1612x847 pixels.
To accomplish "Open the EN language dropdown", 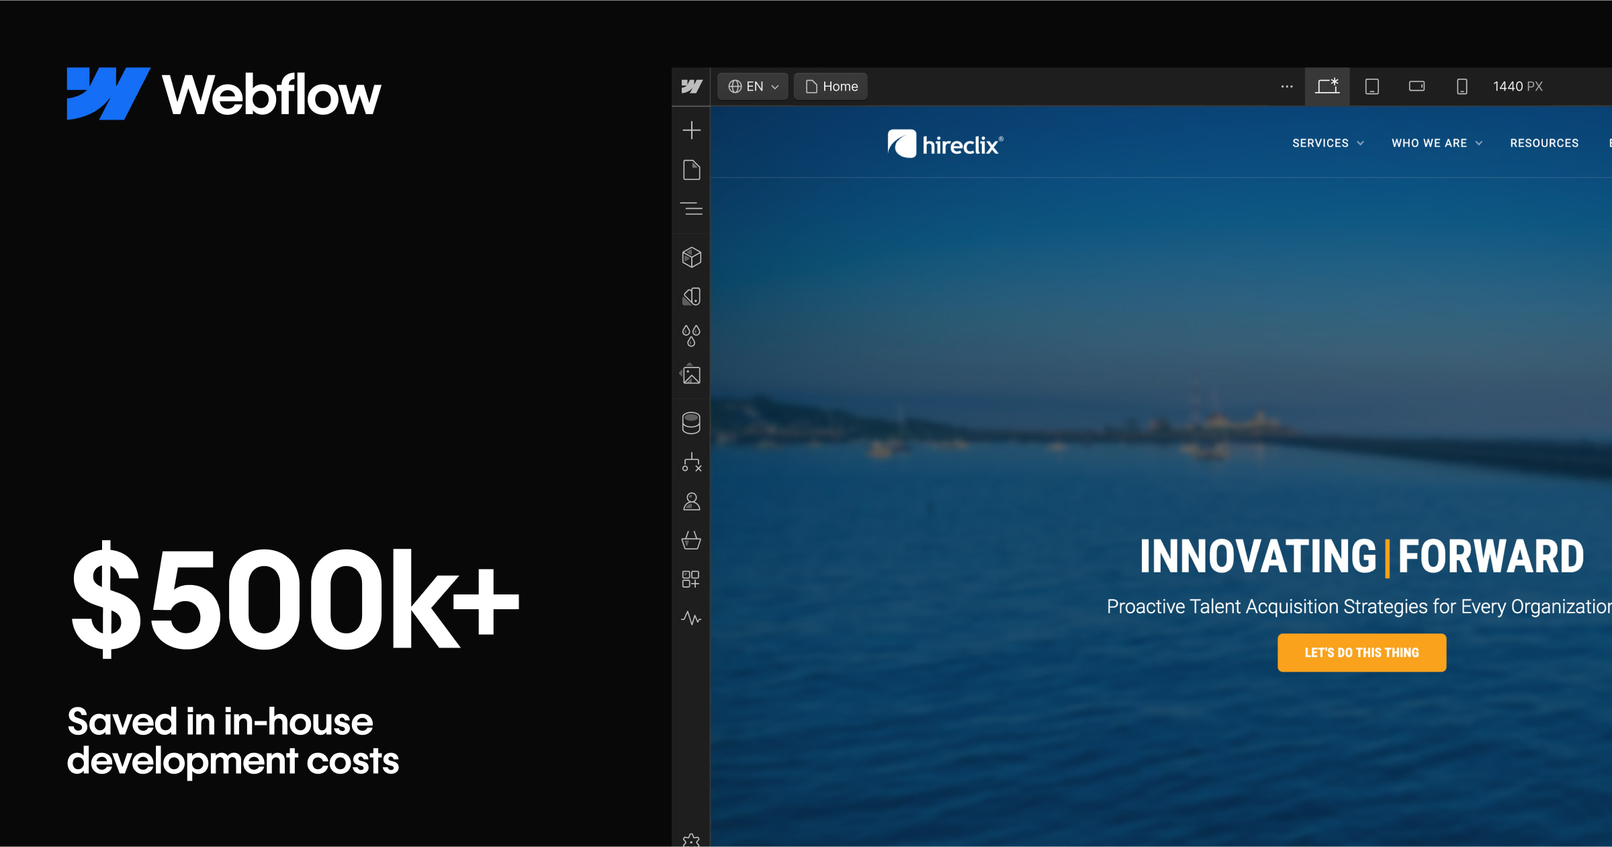I will (x=752, y=86).
